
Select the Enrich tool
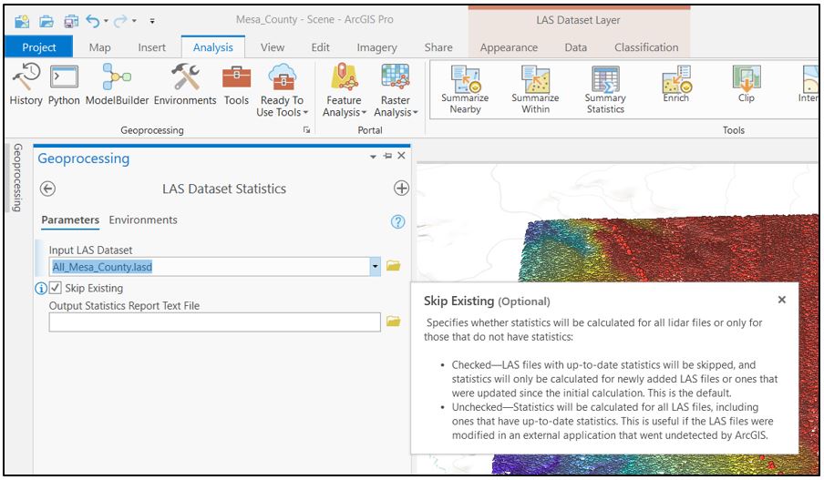tap(676, 84)
